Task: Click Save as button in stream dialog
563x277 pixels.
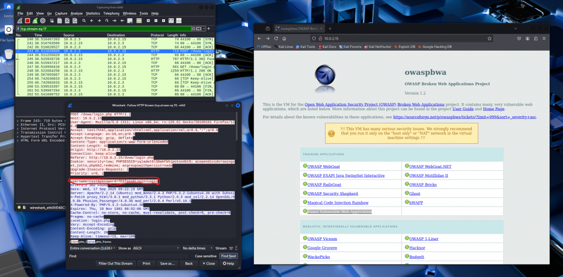Action: pos(167,263)
